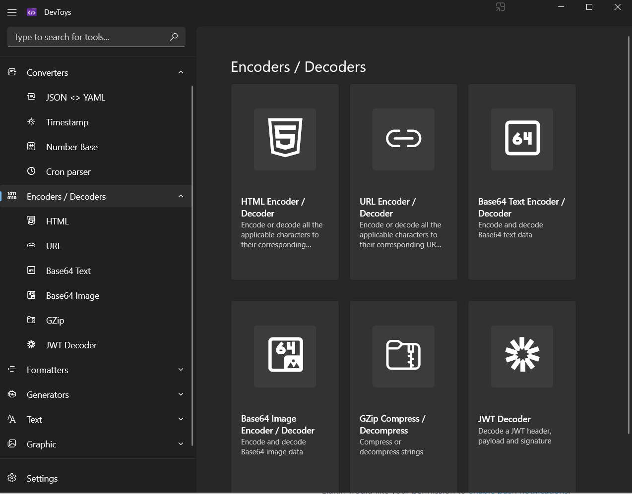
Task: Click the Converters category icon
Action: (x=12, y=72)
